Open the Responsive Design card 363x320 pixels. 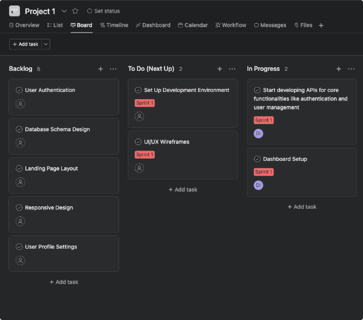click(x=64, y=214)
